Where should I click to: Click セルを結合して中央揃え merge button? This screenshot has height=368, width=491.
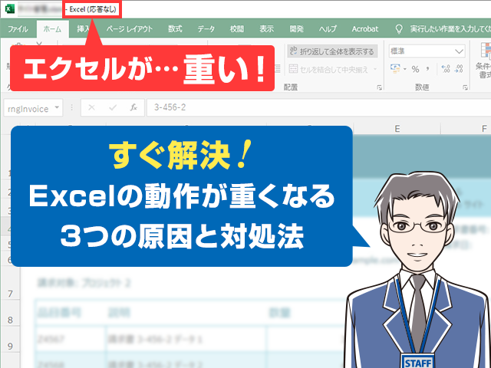329,69
